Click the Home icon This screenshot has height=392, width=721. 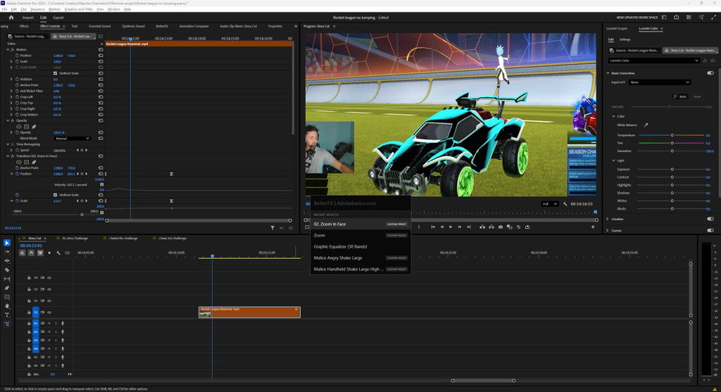(x=11, y=18)
